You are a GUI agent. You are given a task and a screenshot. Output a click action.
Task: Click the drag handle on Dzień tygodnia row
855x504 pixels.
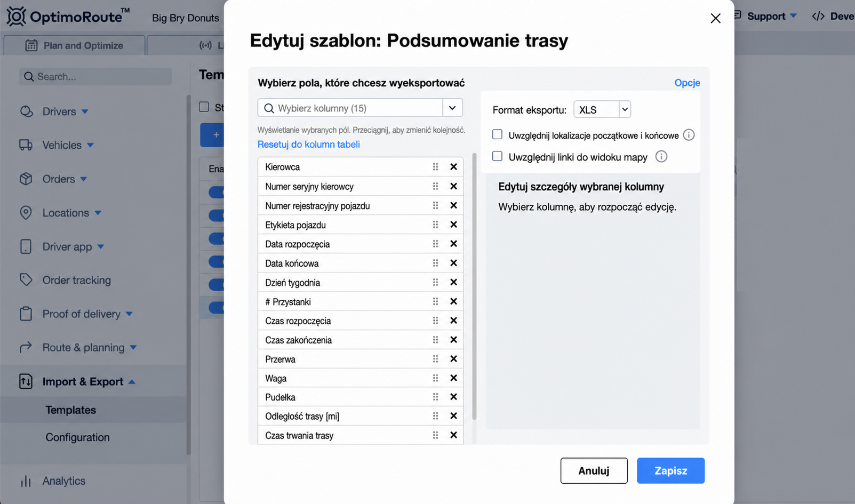(435, 282)
